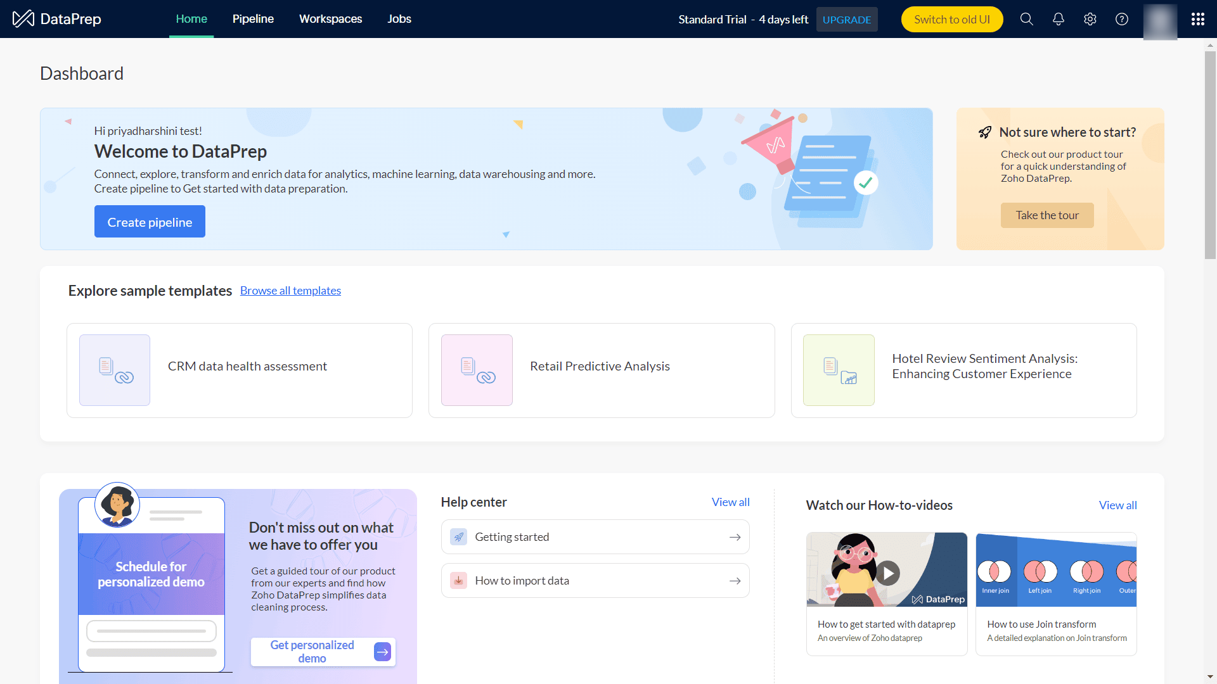Screen dimensions: 1217x684
Task: Click the Create pipeline button
Action: pos(150,222)
